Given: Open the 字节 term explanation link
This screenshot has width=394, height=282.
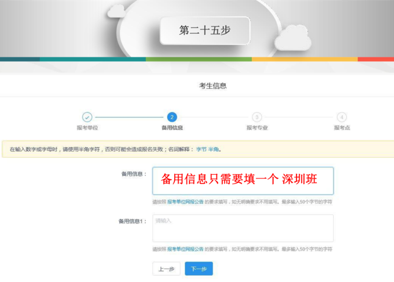Looking at the screenshot, I should pos(201,149).
